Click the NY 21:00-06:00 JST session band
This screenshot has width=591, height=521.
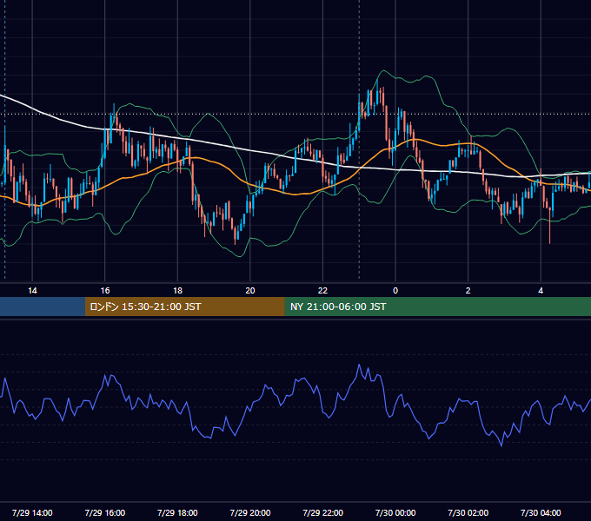(437, 307)
